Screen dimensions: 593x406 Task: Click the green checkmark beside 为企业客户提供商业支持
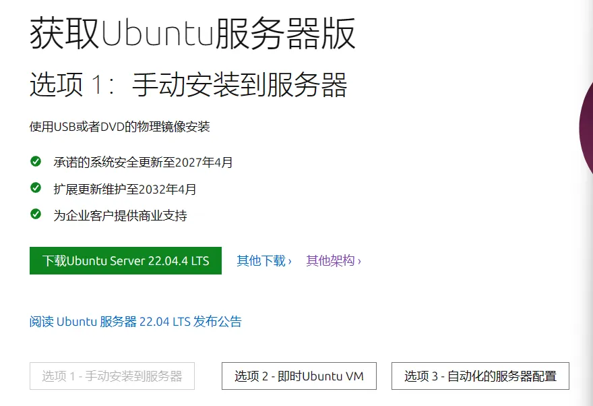point(36,214)
